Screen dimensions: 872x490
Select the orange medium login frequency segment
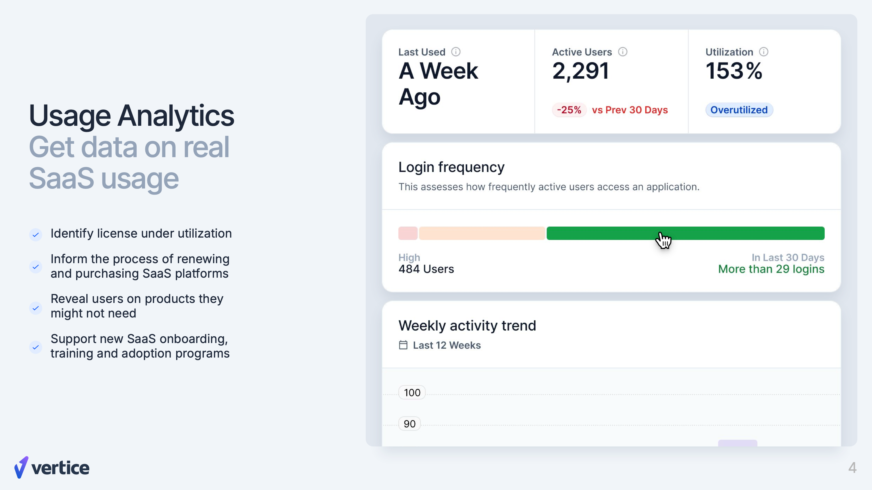coord(482,233)
